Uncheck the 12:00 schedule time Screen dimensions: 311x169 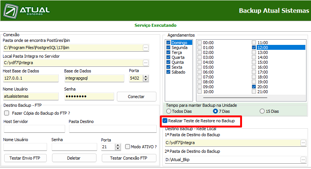click(254, 48)
